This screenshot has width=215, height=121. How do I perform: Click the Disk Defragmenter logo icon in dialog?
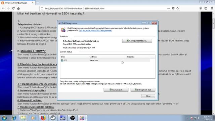(x=63, y=30)
